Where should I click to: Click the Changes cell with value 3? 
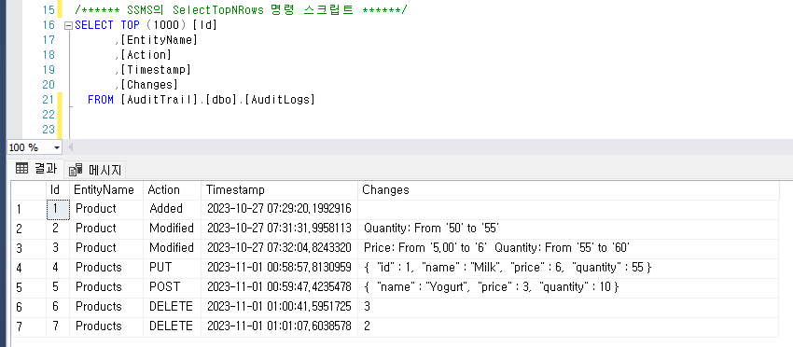pyautogui.click(x=568, y=307)
